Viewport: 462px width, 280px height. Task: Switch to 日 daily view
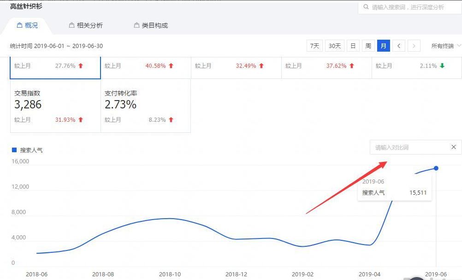pyautogui.click(x=352, y=46)
